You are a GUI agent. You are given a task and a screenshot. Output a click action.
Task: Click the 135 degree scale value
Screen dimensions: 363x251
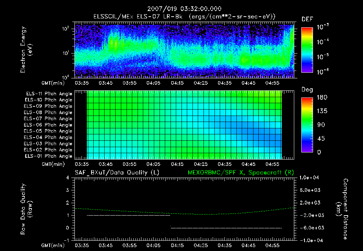coord(322,111)
